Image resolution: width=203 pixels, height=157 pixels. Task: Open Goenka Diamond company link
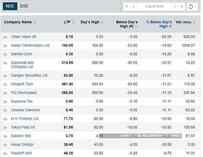click(25, 110)
